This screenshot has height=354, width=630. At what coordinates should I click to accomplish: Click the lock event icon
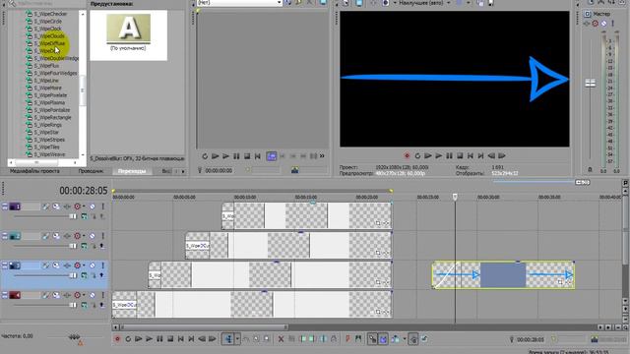(x=334, y=339)
